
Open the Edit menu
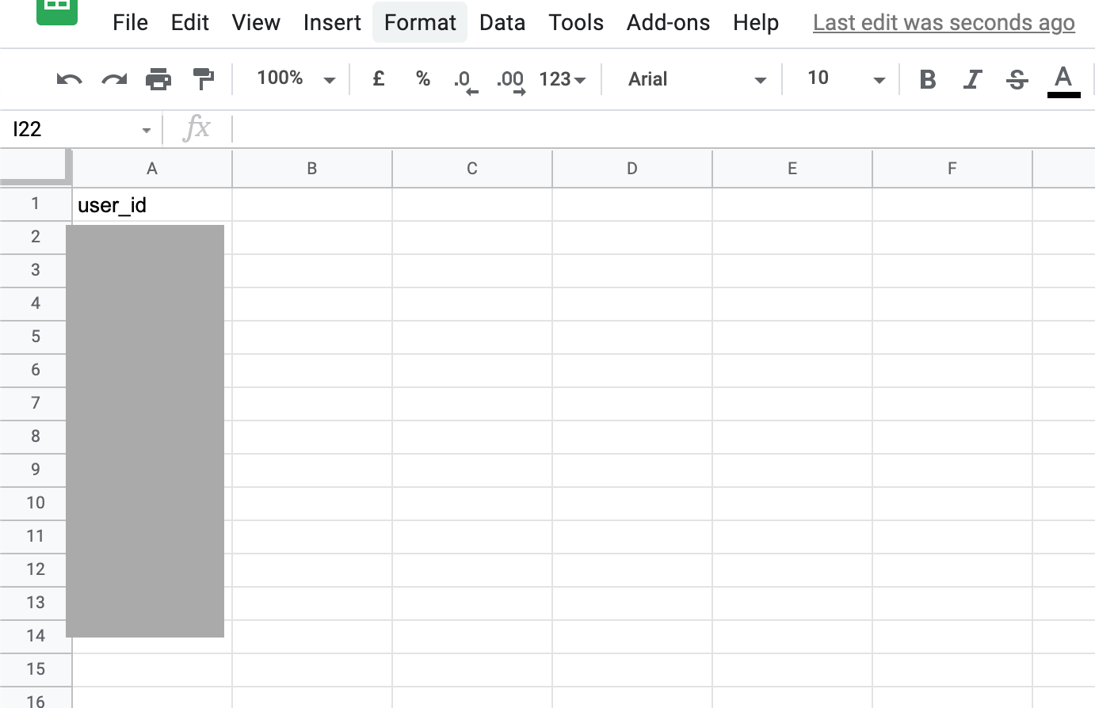[190, 22]
